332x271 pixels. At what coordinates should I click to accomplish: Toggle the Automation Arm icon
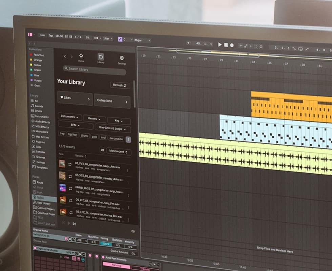click(246, 46)
